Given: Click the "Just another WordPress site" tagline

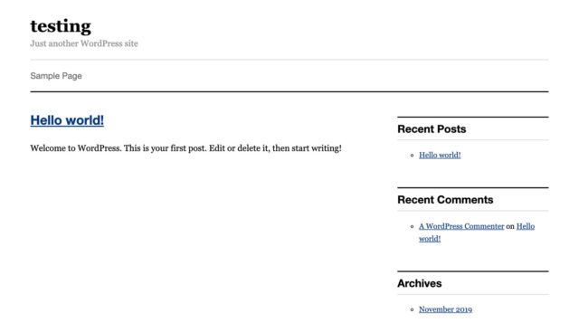Looking at the screenshot, I should point(84,43).
